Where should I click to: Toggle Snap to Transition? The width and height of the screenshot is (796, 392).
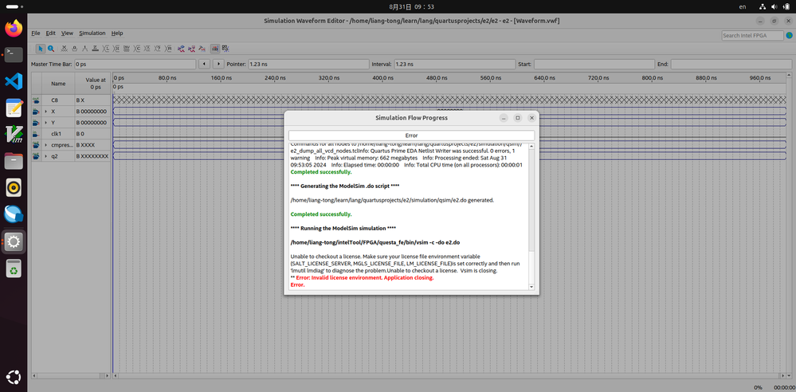click(225, 49)
